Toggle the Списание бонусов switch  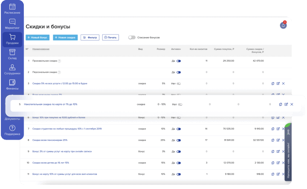click(132, 37)
